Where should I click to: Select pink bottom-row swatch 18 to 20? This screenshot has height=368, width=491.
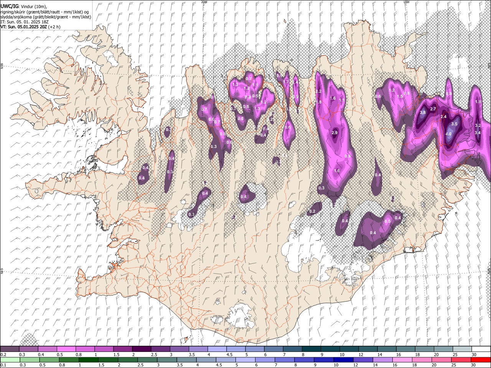point(422,360)
